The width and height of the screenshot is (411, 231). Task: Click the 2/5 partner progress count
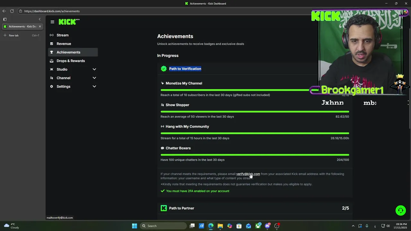[345, 208]
